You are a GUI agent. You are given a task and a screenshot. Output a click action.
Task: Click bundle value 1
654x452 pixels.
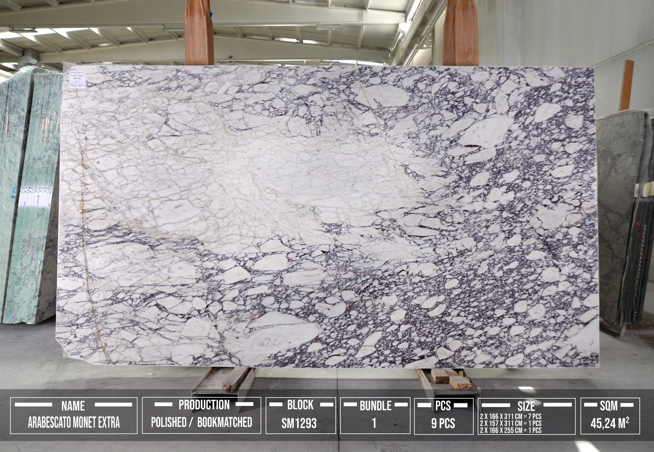(374, 423)
